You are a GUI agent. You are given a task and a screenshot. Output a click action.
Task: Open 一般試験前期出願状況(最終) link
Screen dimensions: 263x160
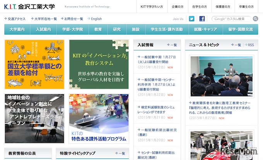(x=157, y=132)
